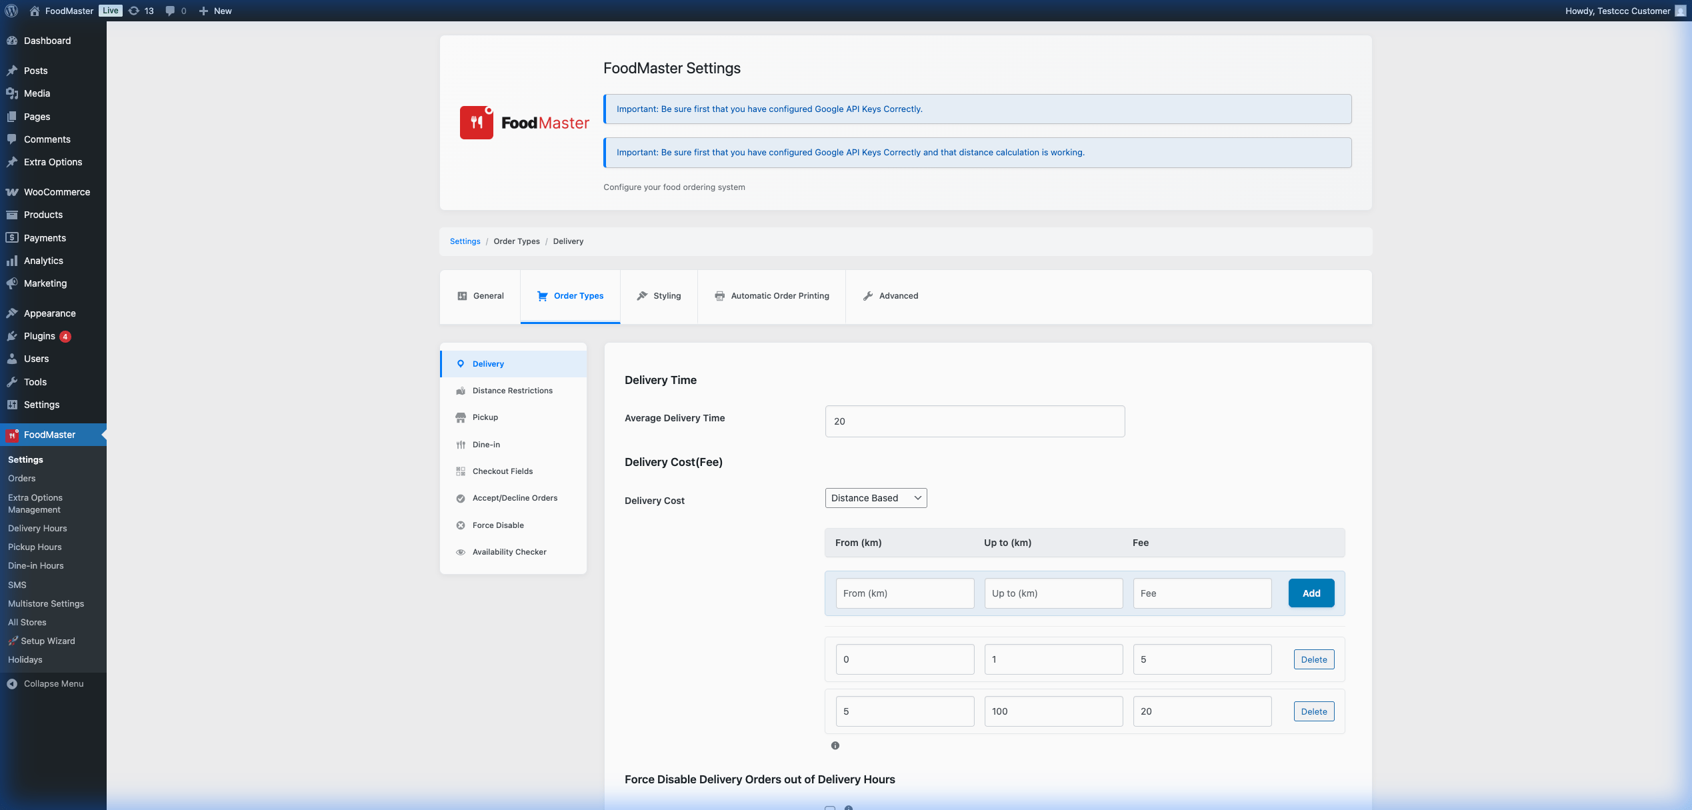Switch to the Styling tab
The height and width of the screenshot is (810, 1692).
659,296
